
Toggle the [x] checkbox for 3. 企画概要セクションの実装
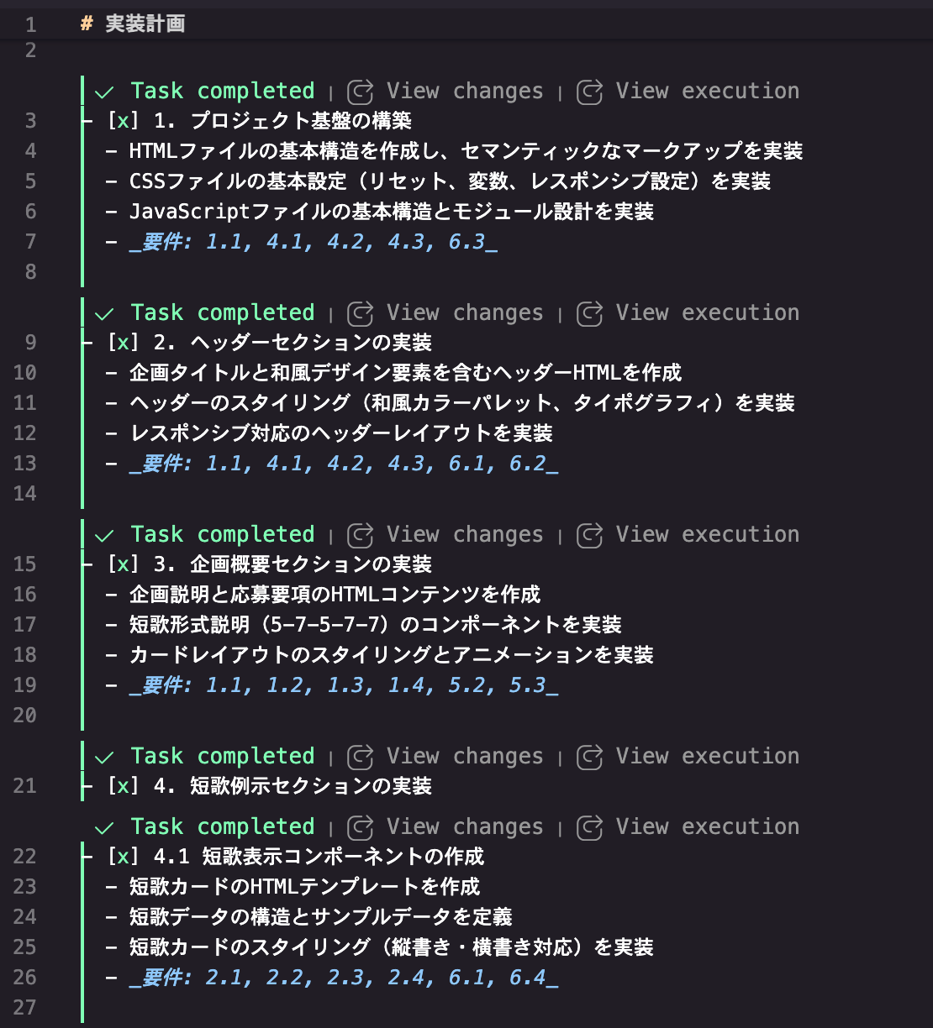coord(124,564)
